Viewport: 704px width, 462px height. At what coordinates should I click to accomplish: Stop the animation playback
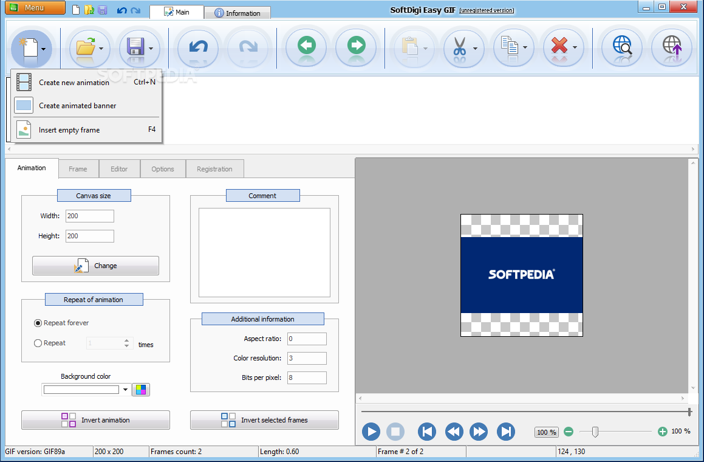(x=395, y=432)
